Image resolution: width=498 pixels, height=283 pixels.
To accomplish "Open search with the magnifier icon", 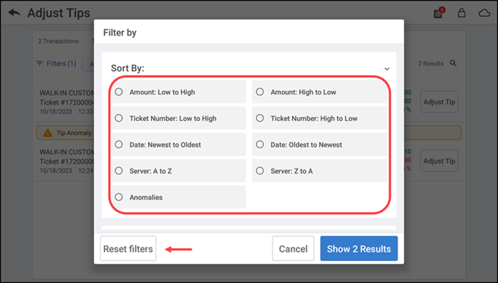I will [453, 63].
